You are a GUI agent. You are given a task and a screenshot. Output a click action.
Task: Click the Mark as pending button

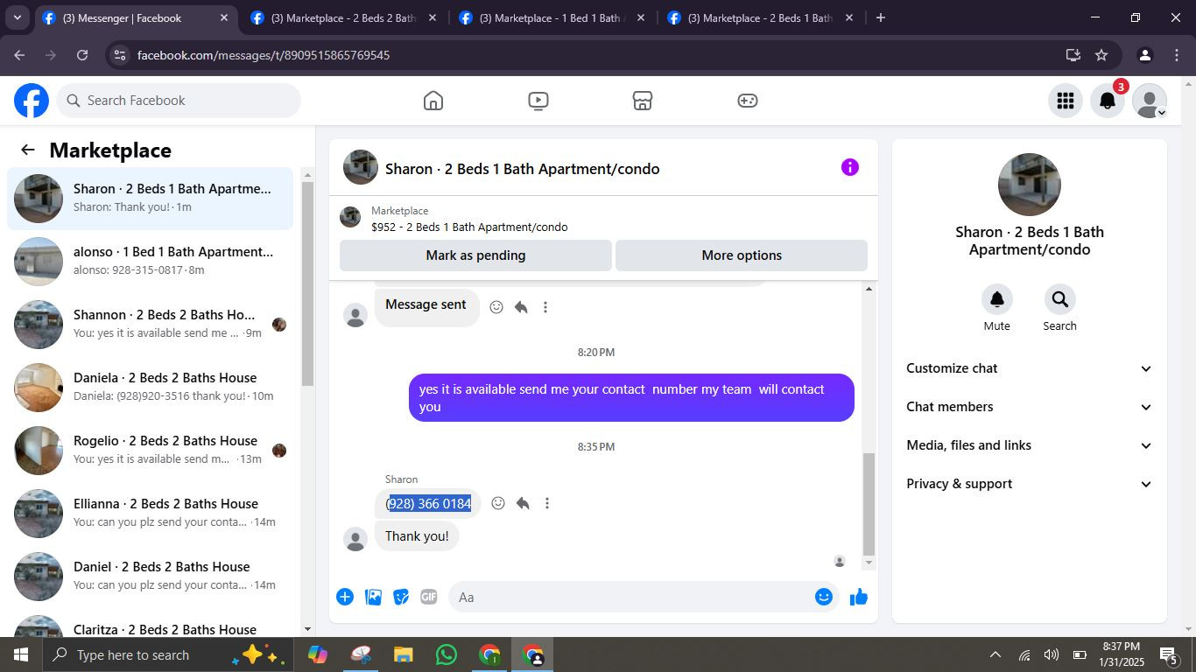[x=475, y=255]
